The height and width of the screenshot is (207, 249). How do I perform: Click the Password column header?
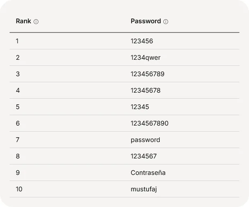[x=146, y=21]
